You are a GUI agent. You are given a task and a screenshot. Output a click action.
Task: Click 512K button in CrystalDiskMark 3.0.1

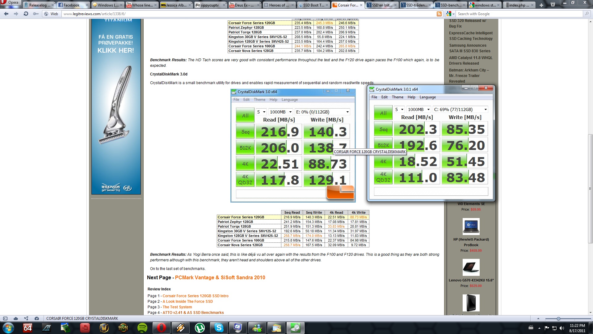coord(383,144)
